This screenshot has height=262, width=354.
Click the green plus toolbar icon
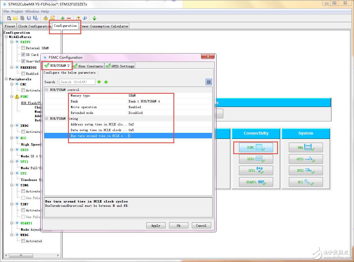point(63,18)
